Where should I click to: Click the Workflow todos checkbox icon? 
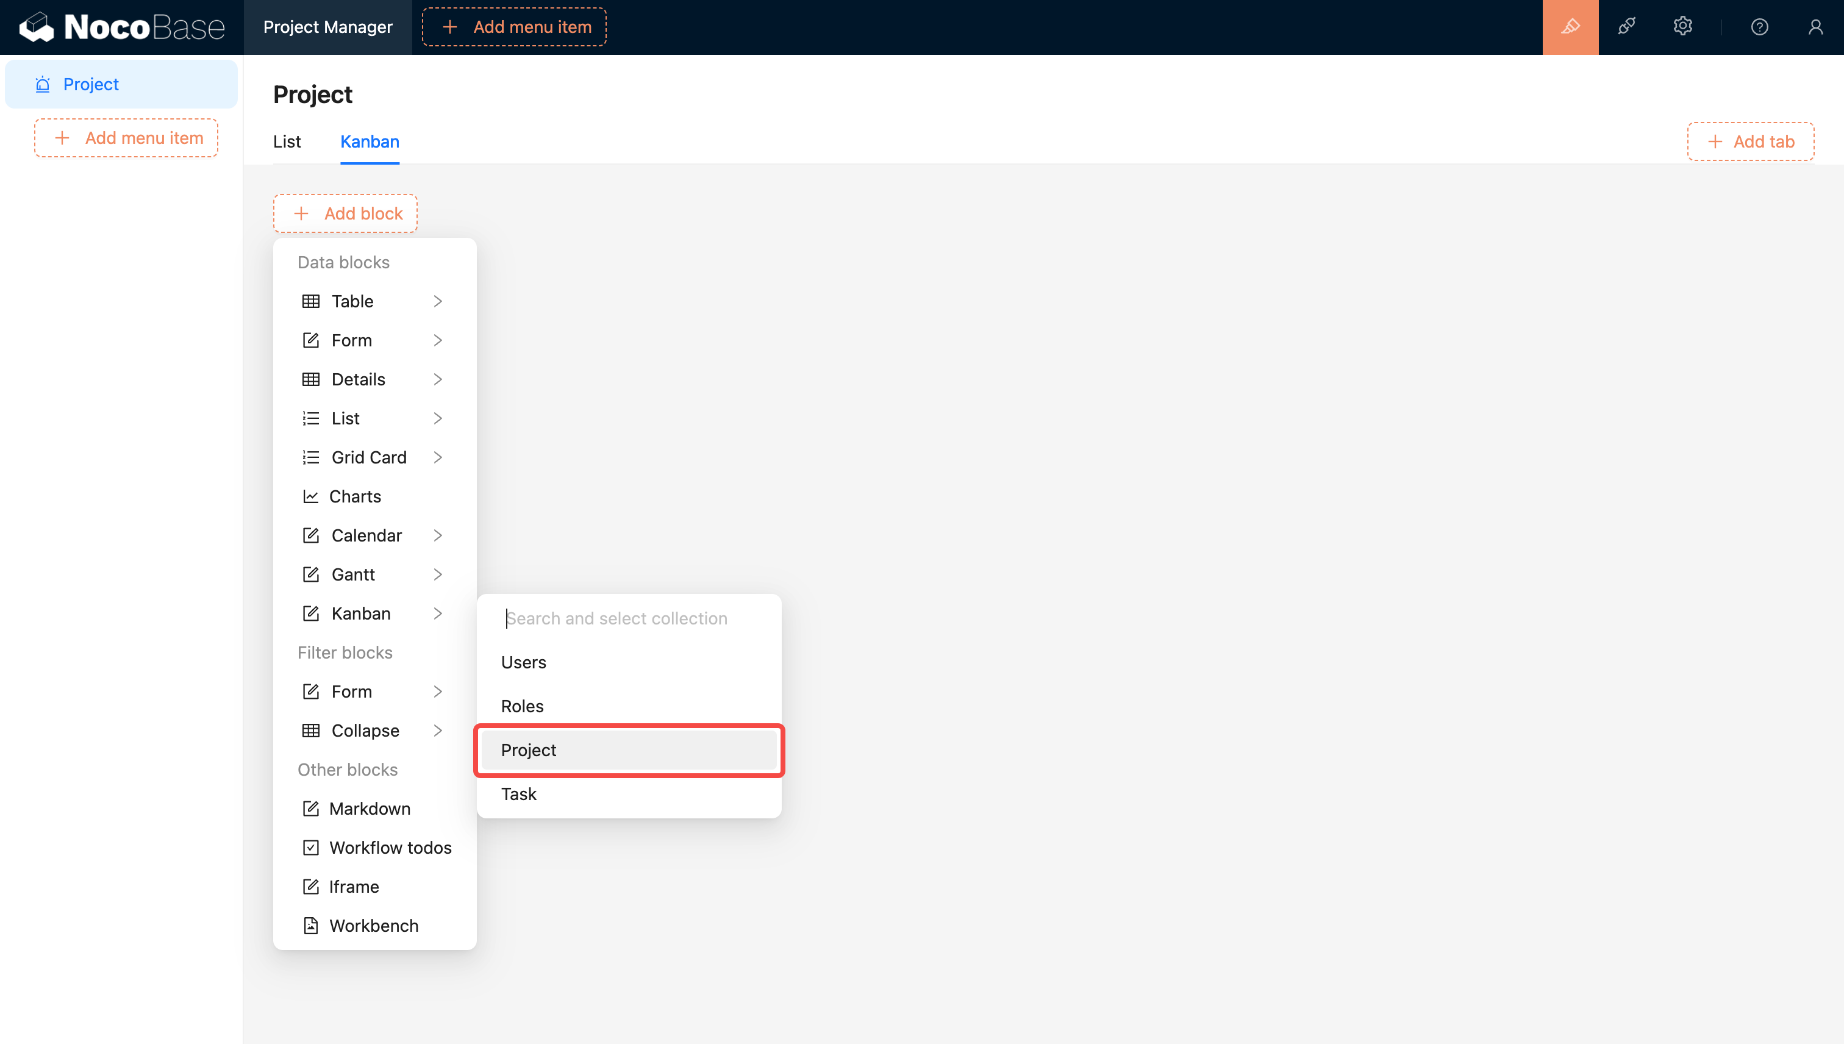click(x=310, y=848)
